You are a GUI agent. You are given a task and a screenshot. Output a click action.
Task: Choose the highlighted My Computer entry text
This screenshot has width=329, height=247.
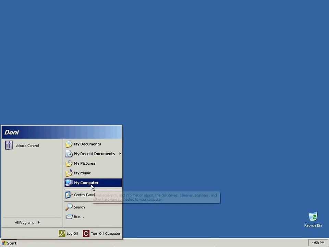click(86, 183)
